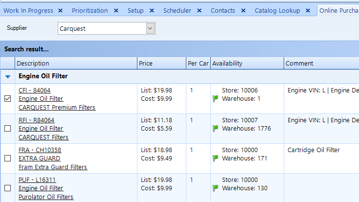This screenshot has width=359, height=202.
Task: Click the Availability column header
Action: 247,63
